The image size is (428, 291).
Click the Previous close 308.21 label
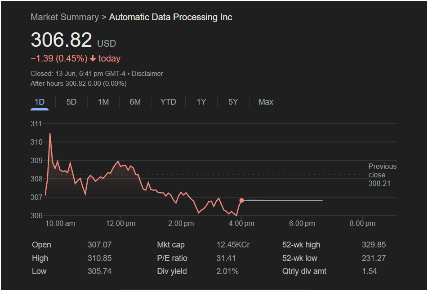[x=383, y=175]
